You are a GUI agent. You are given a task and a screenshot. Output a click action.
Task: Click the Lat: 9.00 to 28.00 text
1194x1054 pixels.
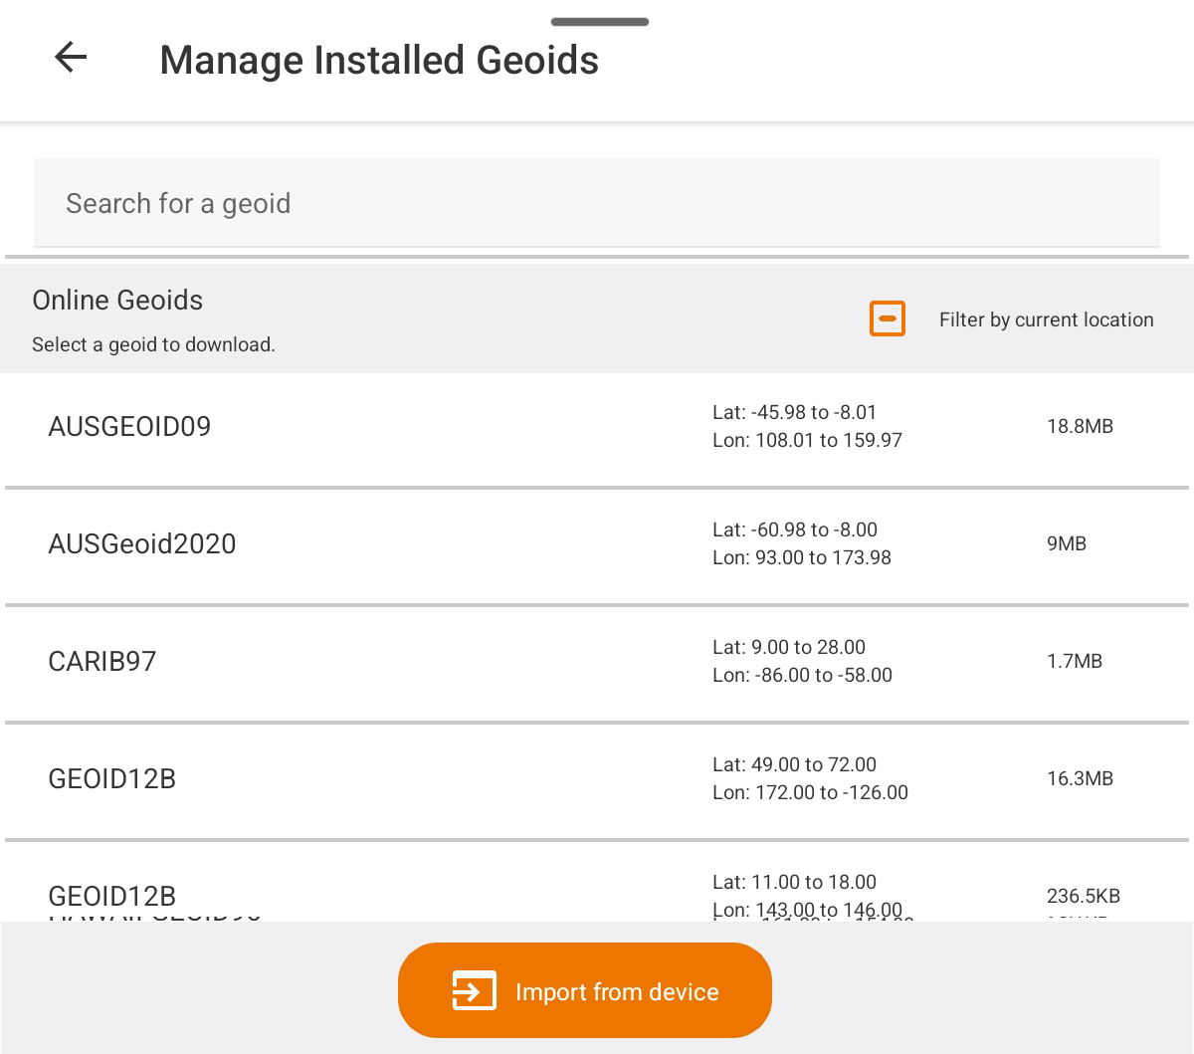point(789,647)
